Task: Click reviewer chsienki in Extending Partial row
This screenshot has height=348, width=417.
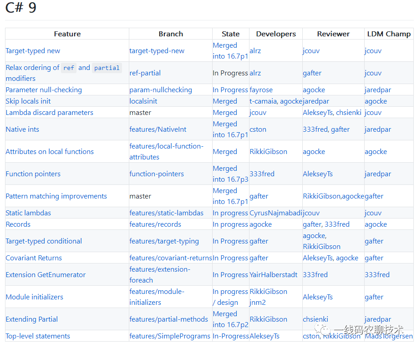Action: click(x=315, y=319)
